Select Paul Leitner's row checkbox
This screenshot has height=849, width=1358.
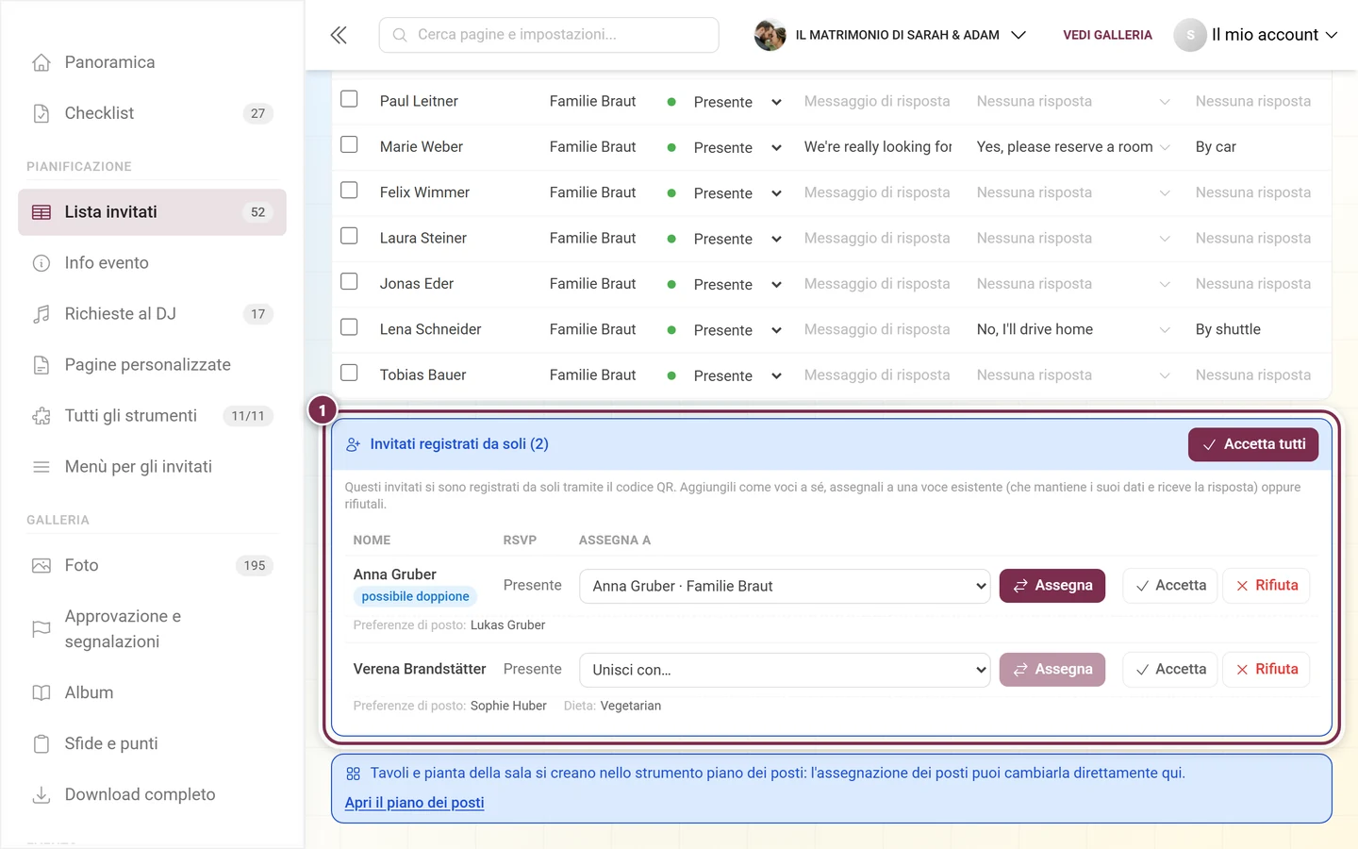pos(349,99)
